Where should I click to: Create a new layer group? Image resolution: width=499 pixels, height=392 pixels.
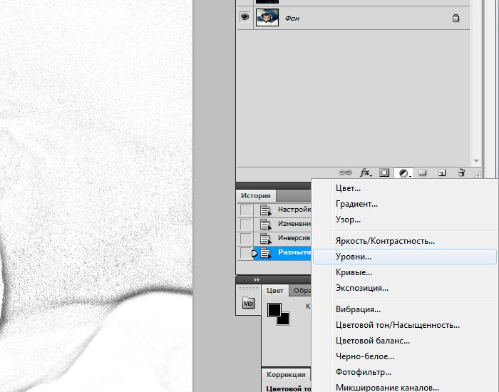coord(422,172)
